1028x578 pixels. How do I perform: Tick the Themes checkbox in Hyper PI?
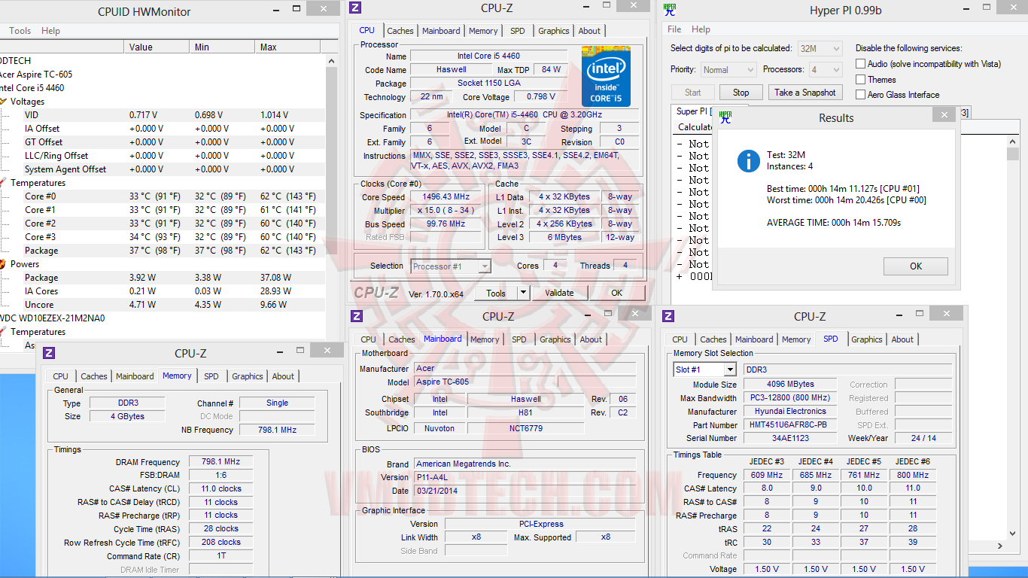pos(860,79)
